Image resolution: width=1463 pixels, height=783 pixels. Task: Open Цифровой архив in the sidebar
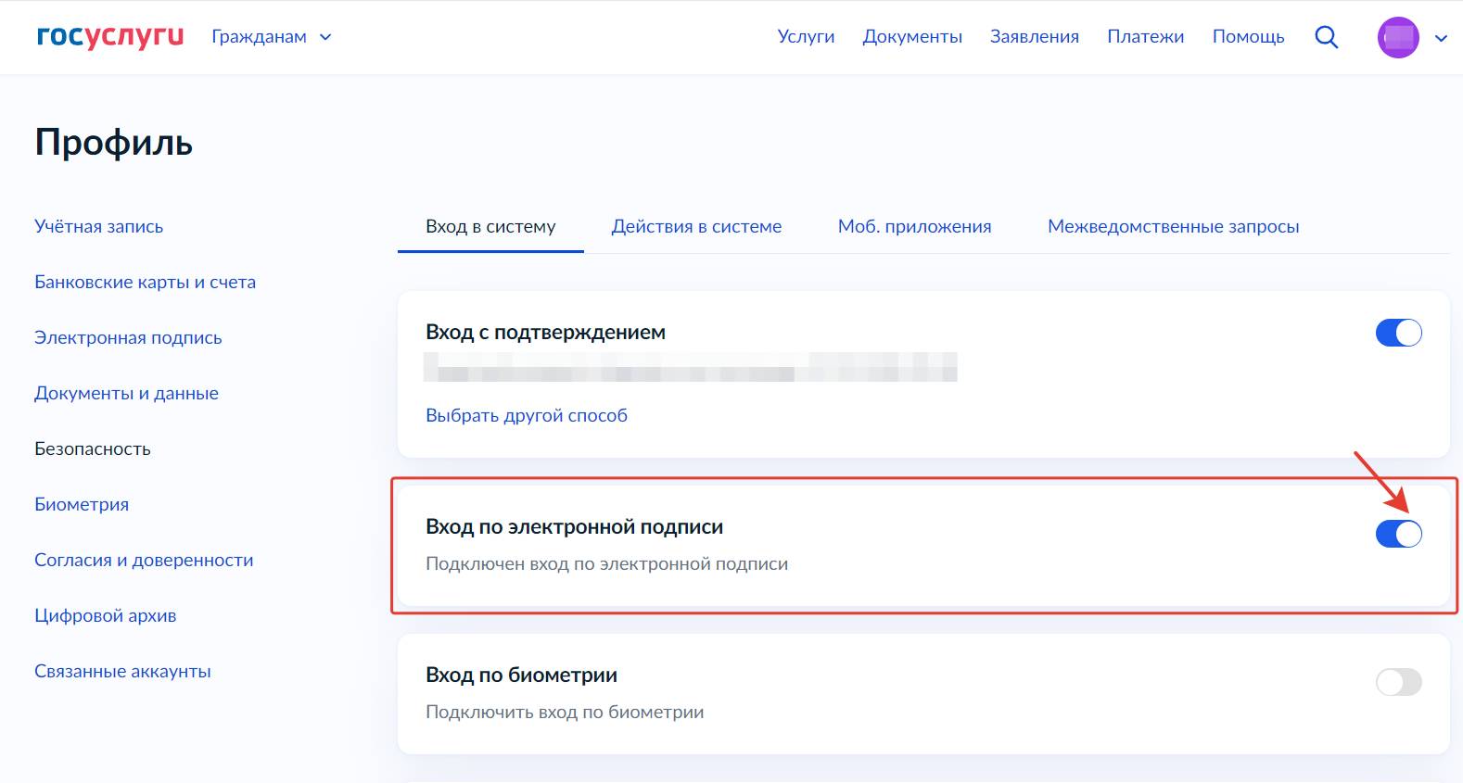(105, 615)
